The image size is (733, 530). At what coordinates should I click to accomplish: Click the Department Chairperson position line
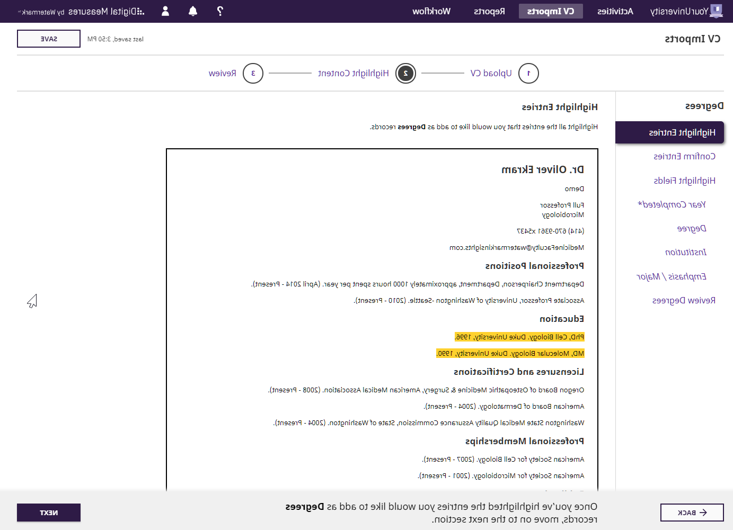tap(418, 284)
